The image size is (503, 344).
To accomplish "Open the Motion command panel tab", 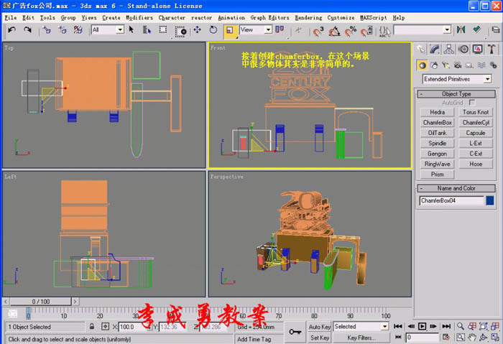I will point(463,49).
